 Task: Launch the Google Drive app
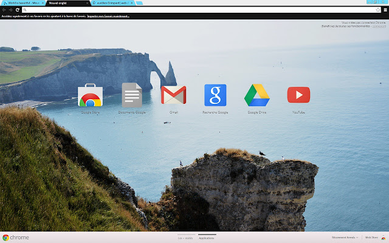pos(256,95)
